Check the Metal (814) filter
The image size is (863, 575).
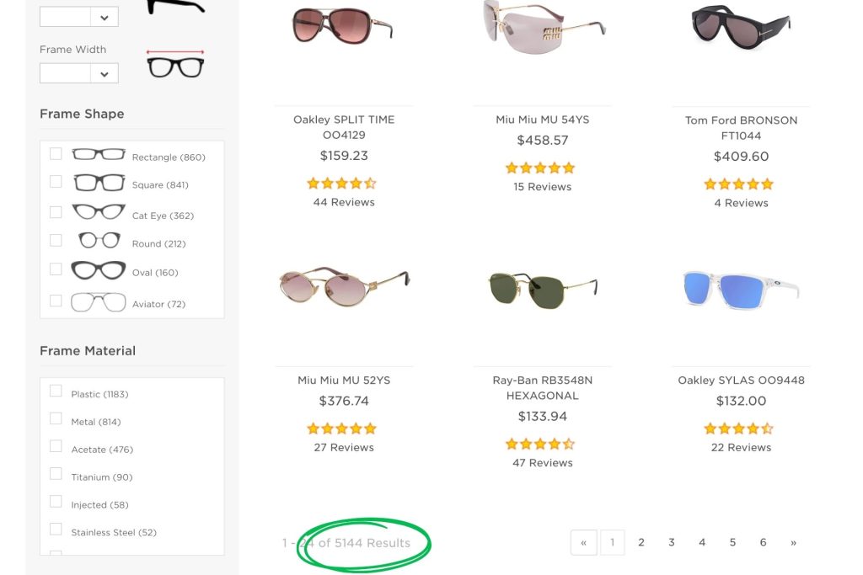pyautogui.click(x=56, y=418)
